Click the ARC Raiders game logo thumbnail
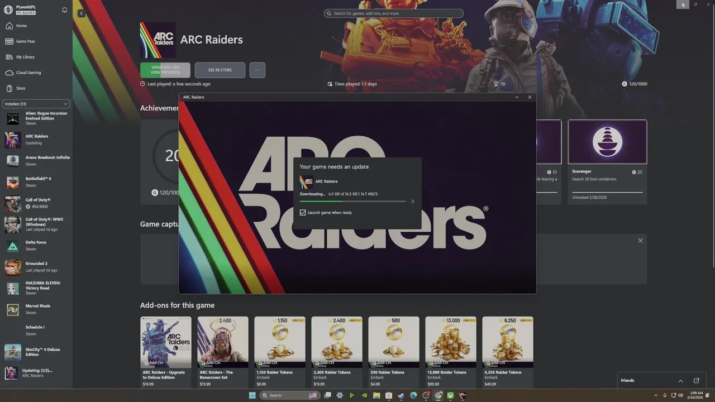Image resolution: width=715 pixels, height=402 pixels. pyautogui.click(x=158, y=40)
